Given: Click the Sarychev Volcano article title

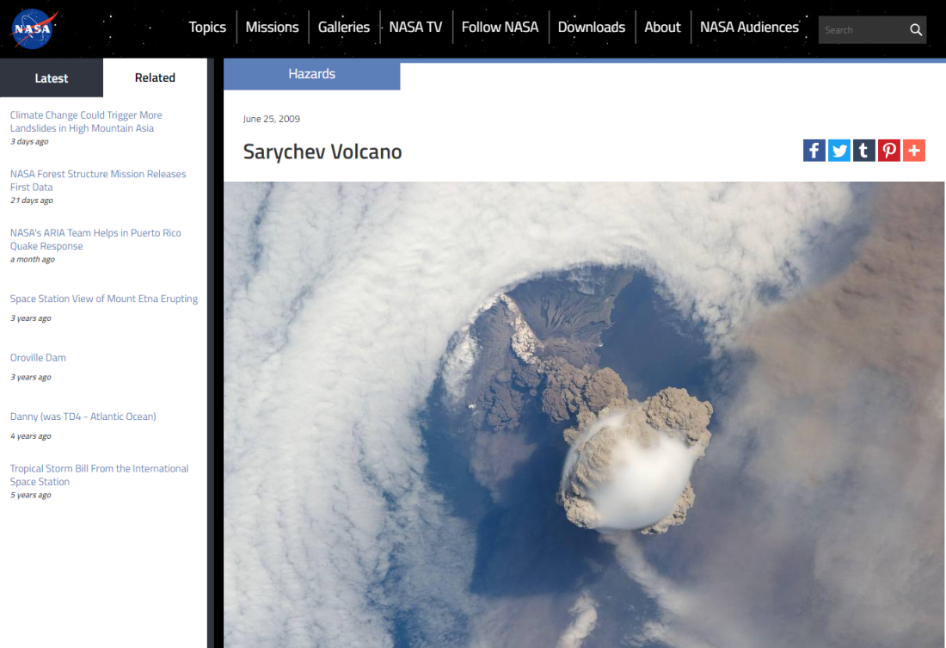Looking at the screenshot, I should [322, 151].
